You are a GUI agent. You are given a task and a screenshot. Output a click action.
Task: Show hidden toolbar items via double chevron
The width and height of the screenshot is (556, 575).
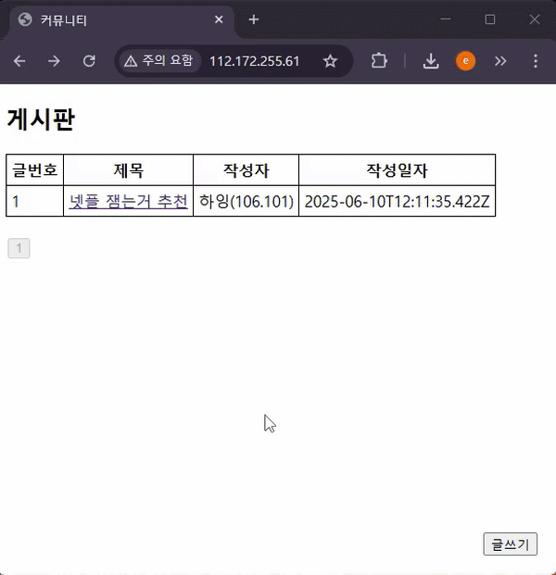click(500, 61)
